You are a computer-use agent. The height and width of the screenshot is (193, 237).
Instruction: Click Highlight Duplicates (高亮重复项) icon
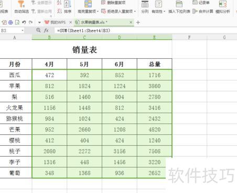88,4
